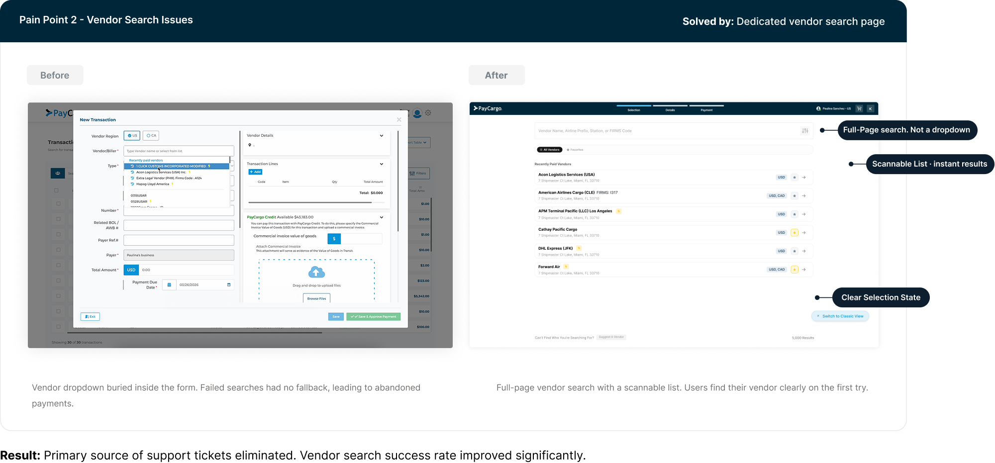This screenshot has width=995, height=463.
Task: Close the After screen with X button
Action: coord(870,108)
